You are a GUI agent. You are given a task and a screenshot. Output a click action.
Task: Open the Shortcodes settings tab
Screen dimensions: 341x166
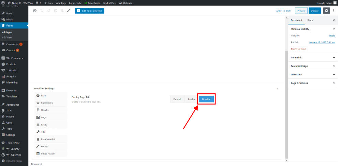pyautogui.click(x=50, y=103)
